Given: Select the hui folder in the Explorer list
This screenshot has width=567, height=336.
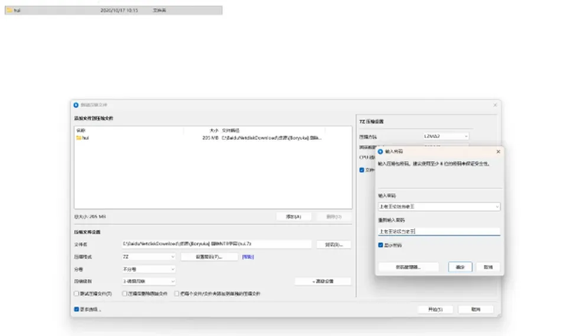Looking at the screenshot, I should (x=113, y=10).
